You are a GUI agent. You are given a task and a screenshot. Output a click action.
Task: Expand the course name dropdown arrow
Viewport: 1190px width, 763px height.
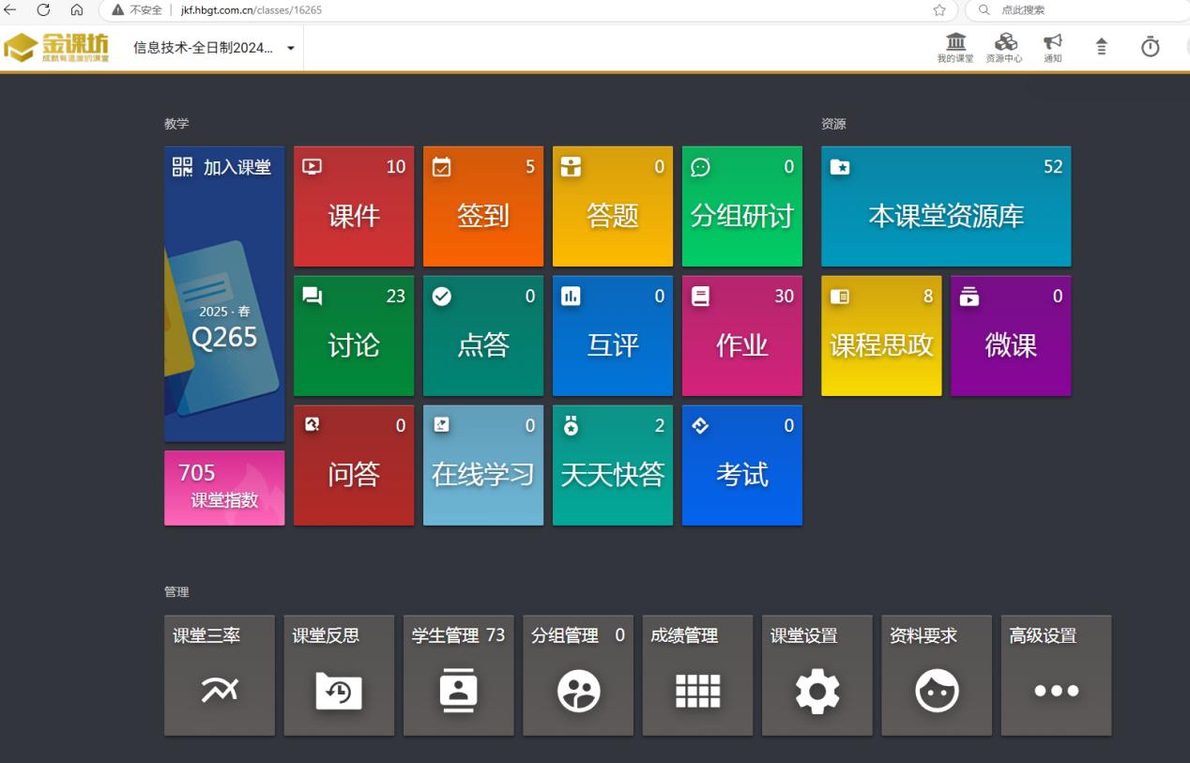(290, 48)
